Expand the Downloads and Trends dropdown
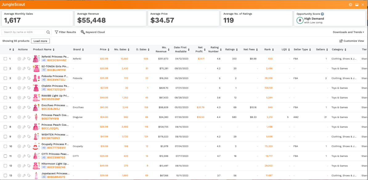This screenshot has width=368, height=180. [x=348, y=32]
